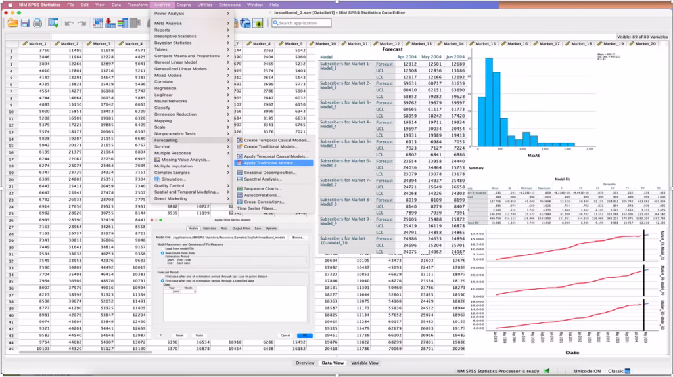Click the Seasonal Decomposition icon
This screenshot has width=673, height=377.
pyautogui.click(x=239, y=173)
